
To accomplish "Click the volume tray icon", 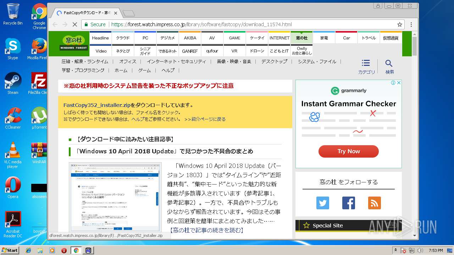I will pos(420,250).
